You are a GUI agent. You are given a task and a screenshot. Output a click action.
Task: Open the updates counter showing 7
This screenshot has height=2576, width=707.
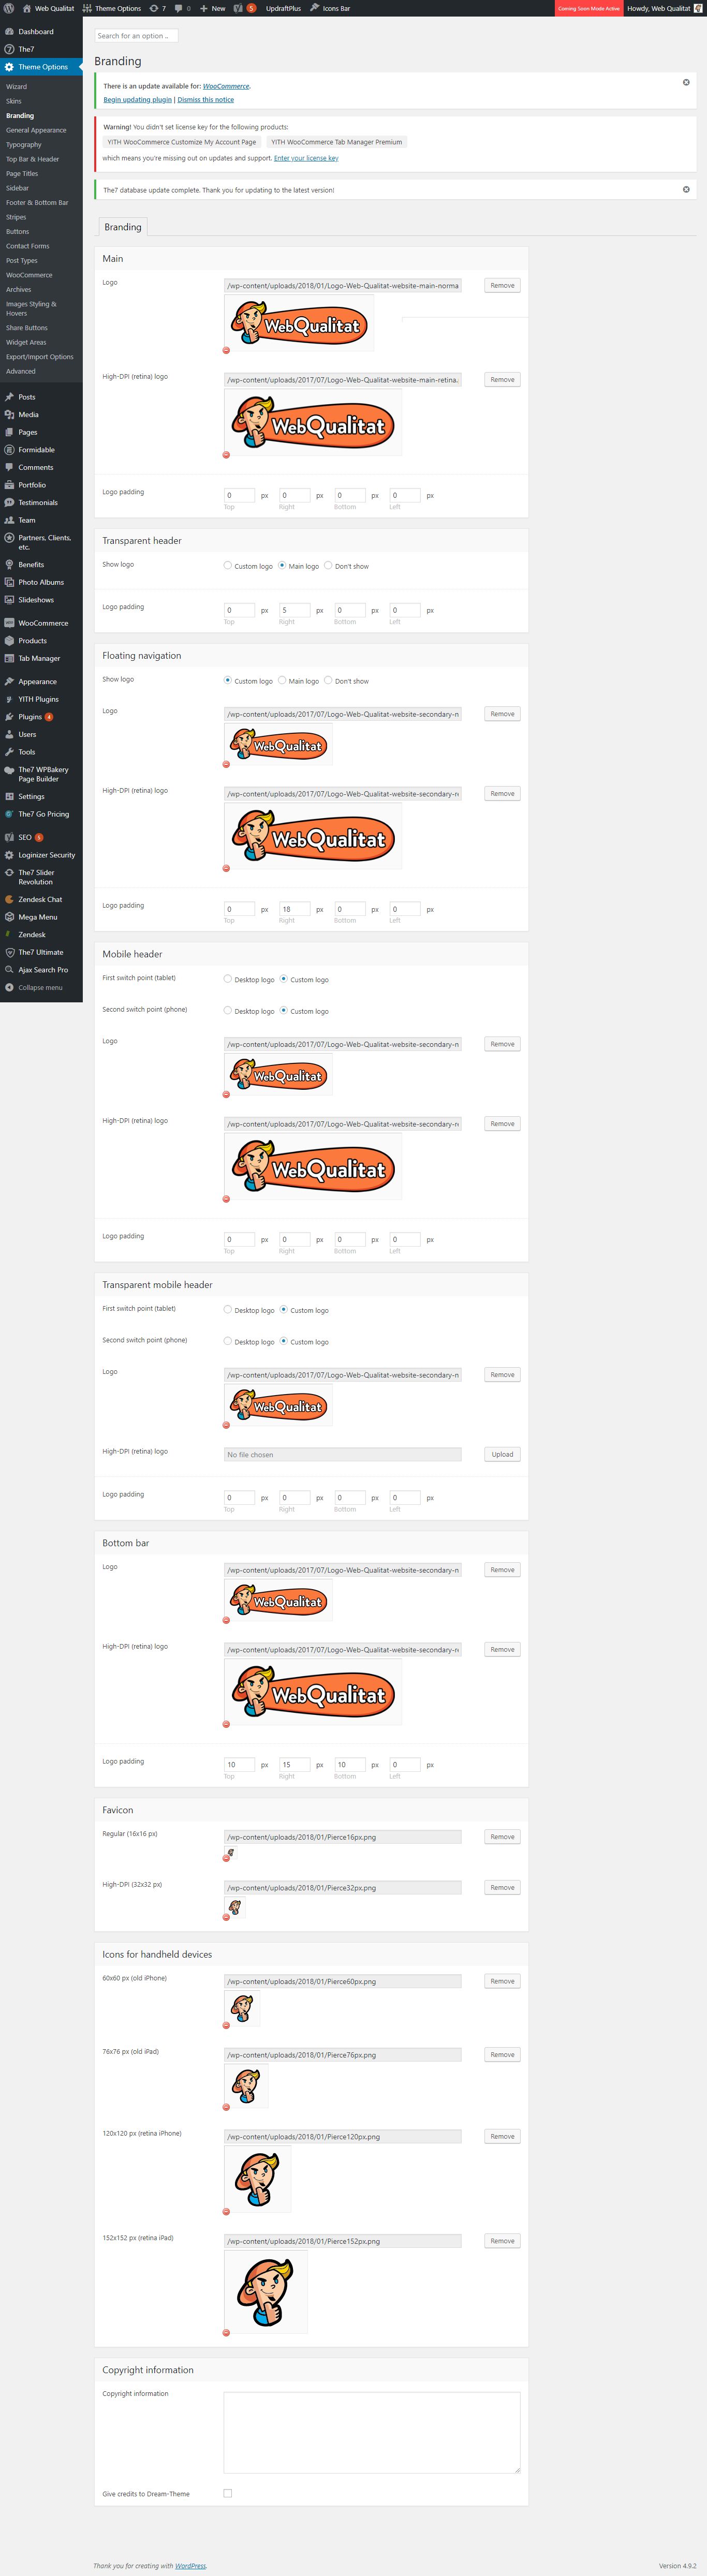coord(157,8)
